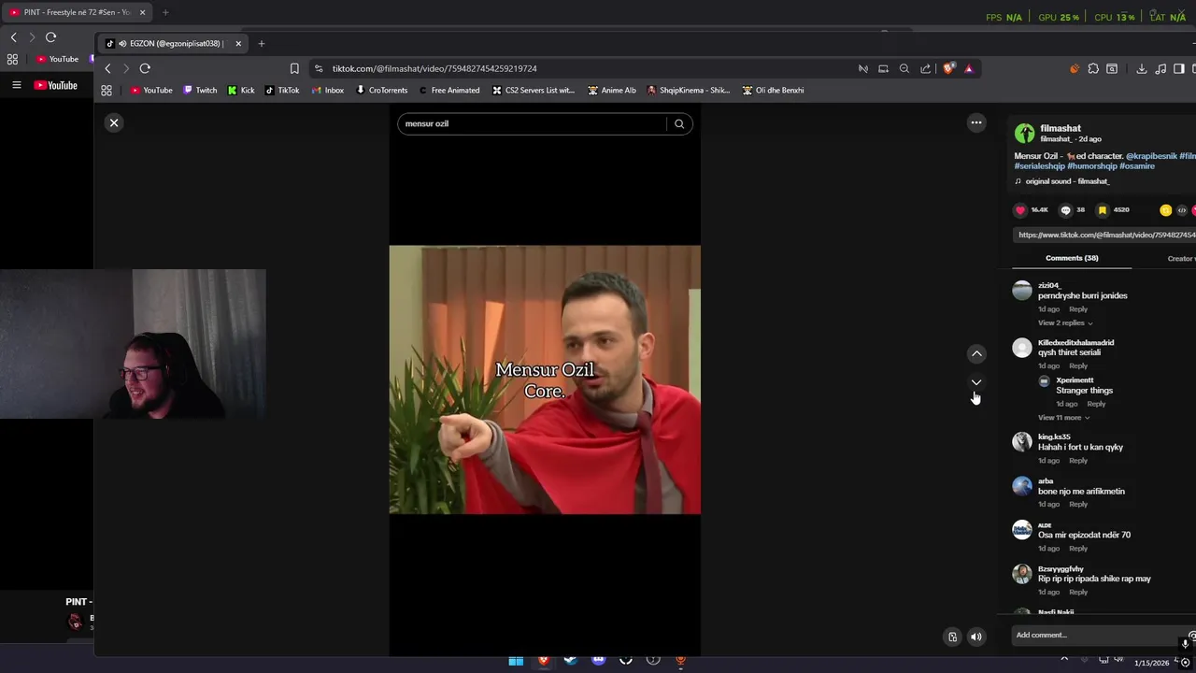Close the TikTok video viewer
The image size is (1196, 673).
114,122
